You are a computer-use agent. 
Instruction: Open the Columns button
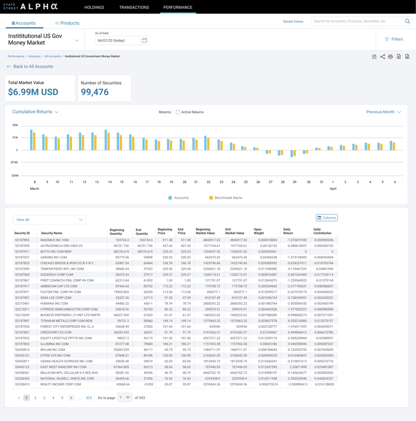point(327,218)
